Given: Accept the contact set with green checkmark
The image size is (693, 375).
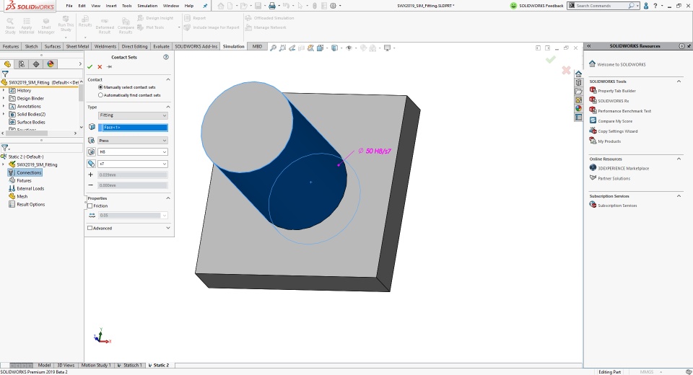Looking at the screenshot, I should point(90,66).
